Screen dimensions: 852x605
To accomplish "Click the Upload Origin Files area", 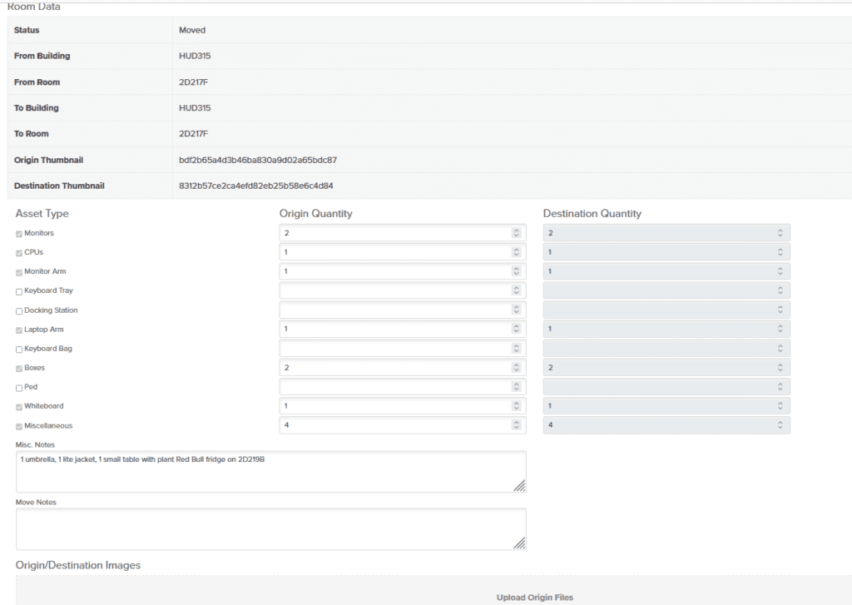I will 534,597.
